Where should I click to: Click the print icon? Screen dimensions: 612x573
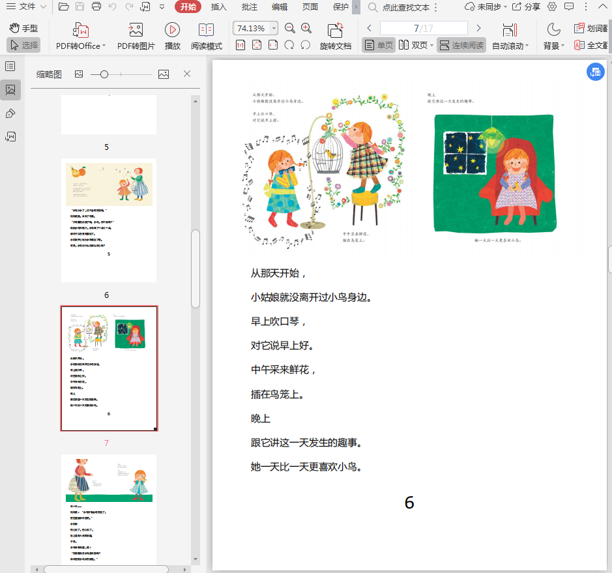pyautogui.click(x=96, y=7)
